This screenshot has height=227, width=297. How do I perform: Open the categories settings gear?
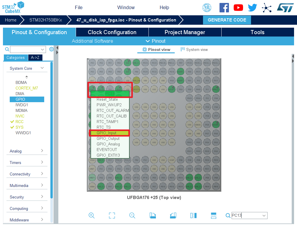click(51, 49)
